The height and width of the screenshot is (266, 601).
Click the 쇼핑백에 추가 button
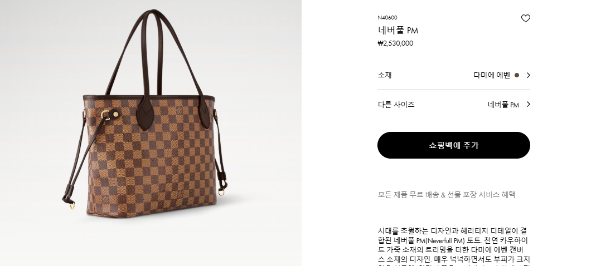(x=453, y=145)
